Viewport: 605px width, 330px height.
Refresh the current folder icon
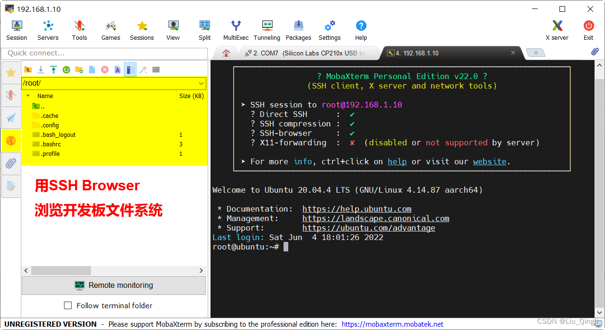(66, 70)
